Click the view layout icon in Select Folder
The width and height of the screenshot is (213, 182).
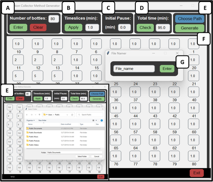point(93,120)
